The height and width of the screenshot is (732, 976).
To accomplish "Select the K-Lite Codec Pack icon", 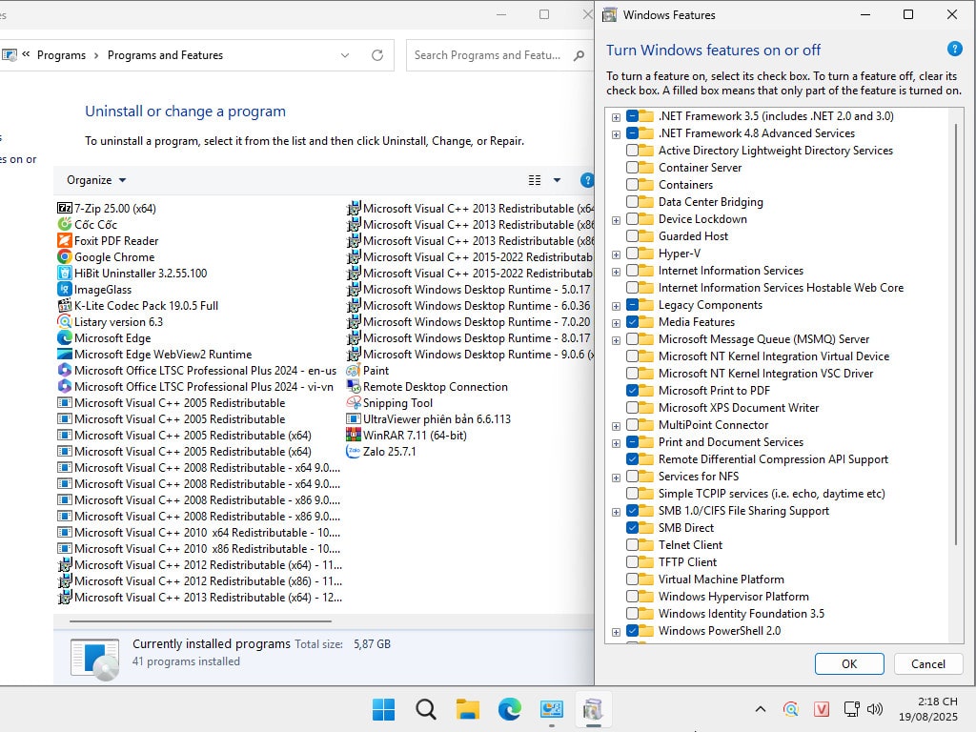I will pyautogui.click(x=64, y=305).
